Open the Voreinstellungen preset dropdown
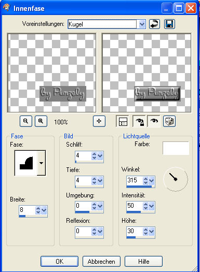Screen dimensions: 200x272 [142, 24]
